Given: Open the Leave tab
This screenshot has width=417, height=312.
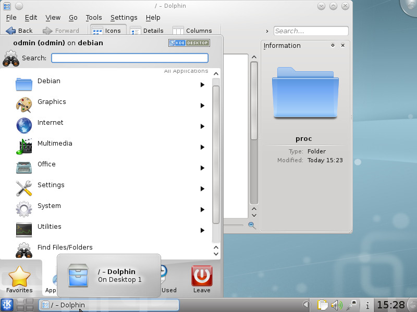Looking at the screenshot, I should click(x=202, y=279).
